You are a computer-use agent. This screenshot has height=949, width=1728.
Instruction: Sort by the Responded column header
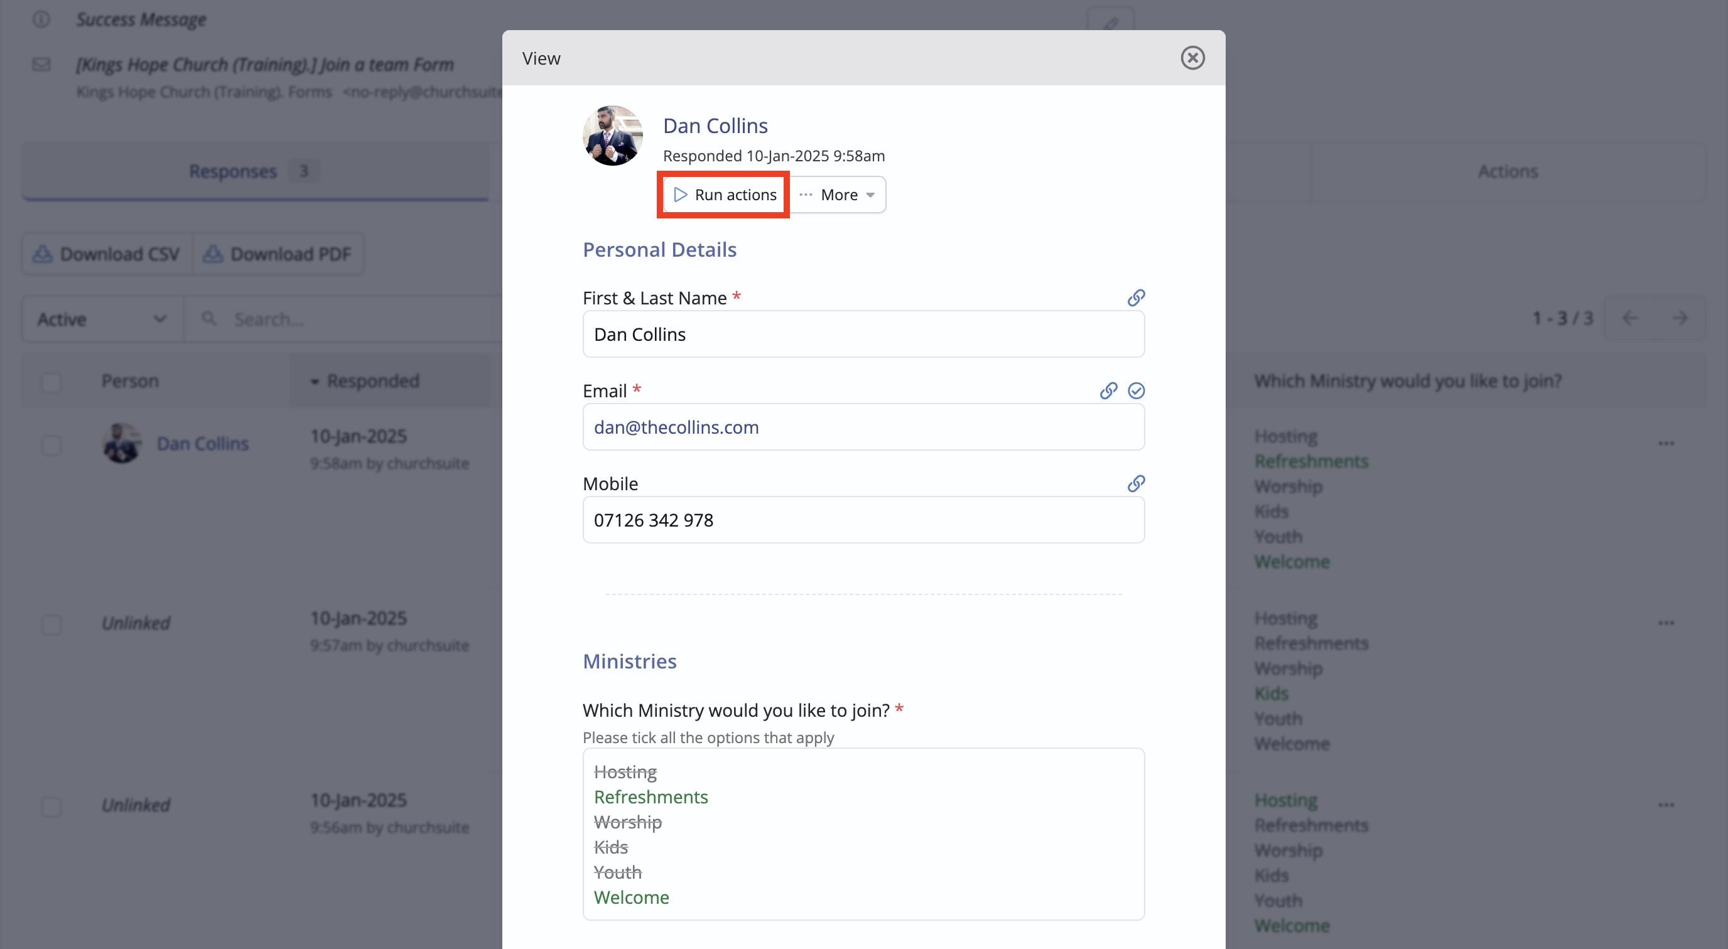tap(372, 381)
